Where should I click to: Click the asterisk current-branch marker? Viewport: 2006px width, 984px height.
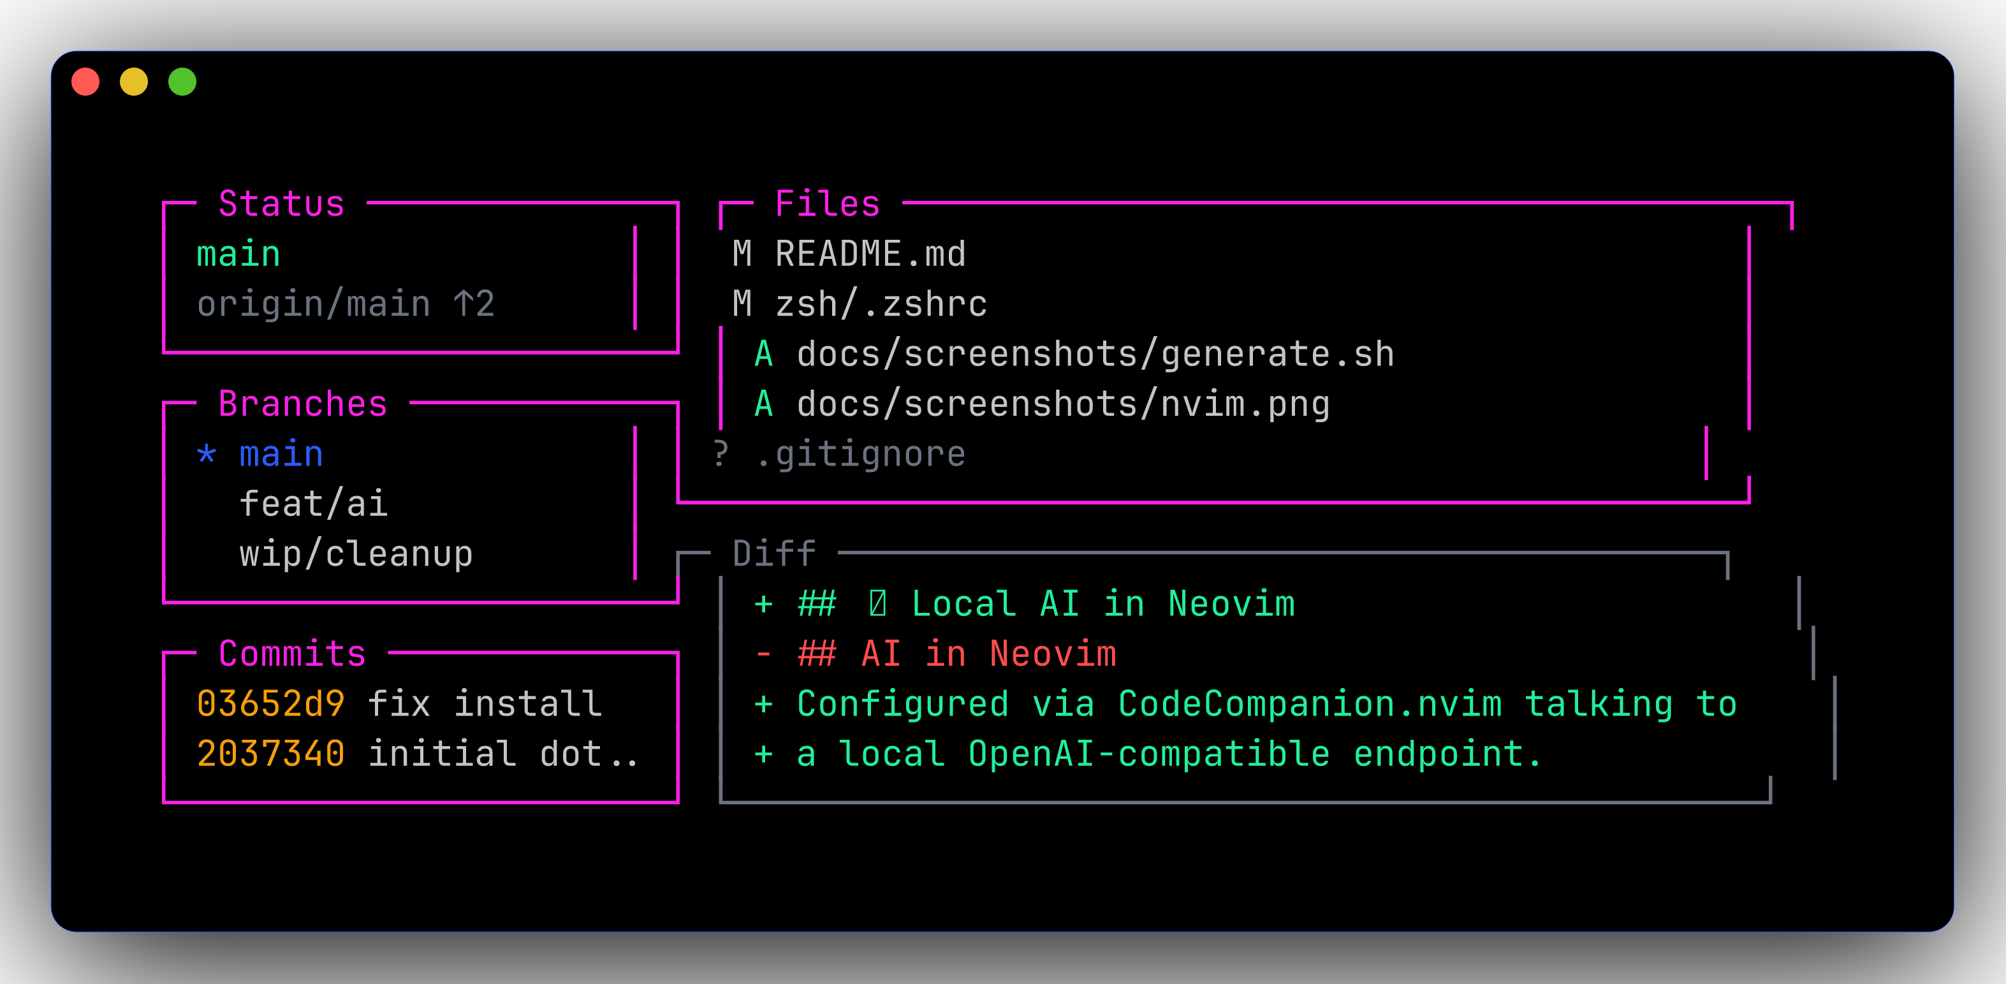pos(207,453)
